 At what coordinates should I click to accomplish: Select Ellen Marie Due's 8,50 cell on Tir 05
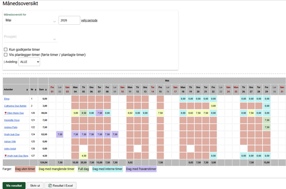pos(84,113)
